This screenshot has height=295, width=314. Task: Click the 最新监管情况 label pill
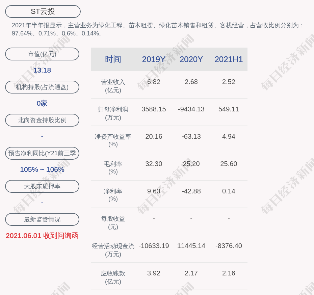click(x=42, y=219)
